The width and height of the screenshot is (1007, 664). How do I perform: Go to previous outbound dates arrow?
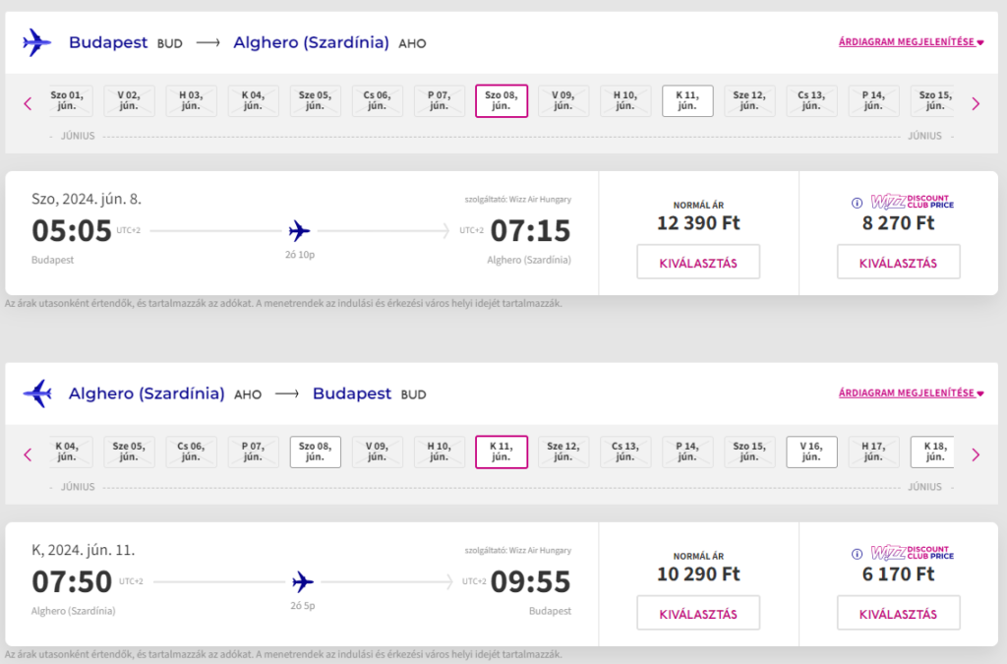pyautogui.click(x=28, y=102)
